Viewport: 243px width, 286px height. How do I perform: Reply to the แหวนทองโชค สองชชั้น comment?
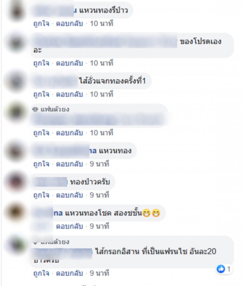click(69, 226)
